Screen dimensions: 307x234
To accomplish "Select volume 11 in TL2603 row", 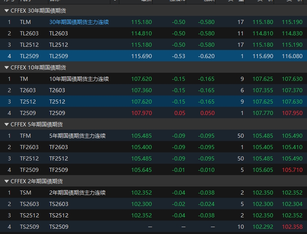I will click(241, 33).
